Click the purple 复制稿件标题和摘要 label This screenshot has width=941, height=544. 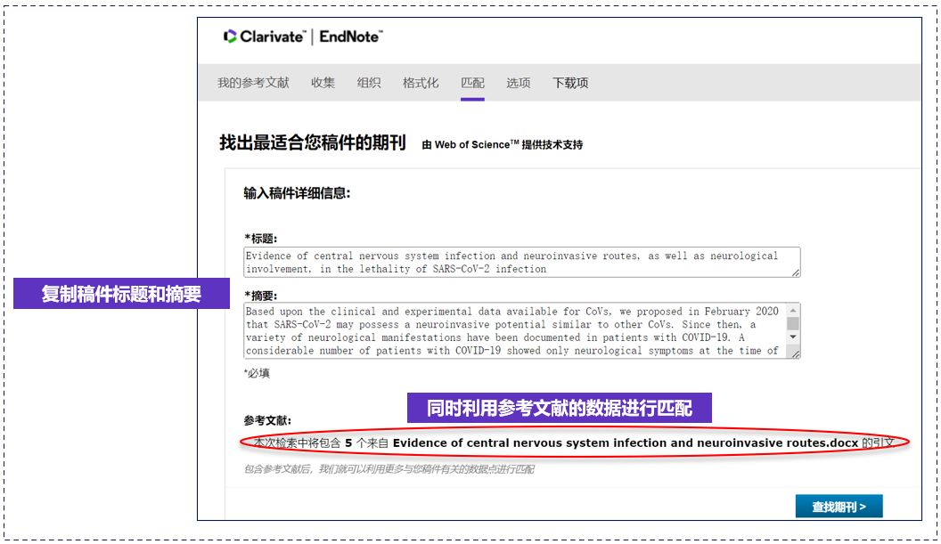(x=121, y=294)
